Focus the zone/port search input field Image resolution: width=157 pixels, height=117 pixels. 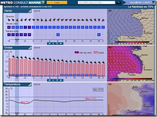(x=96, y=3)
